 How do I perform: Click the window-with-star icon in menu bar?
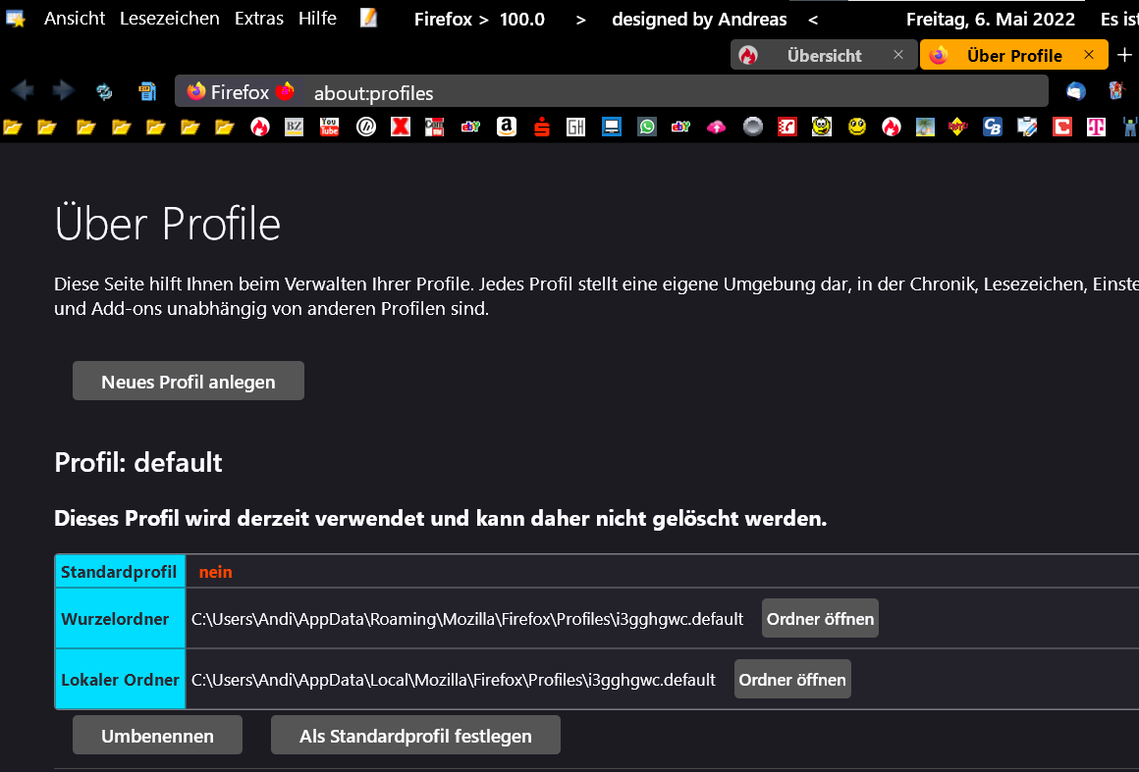click(16, 18)
